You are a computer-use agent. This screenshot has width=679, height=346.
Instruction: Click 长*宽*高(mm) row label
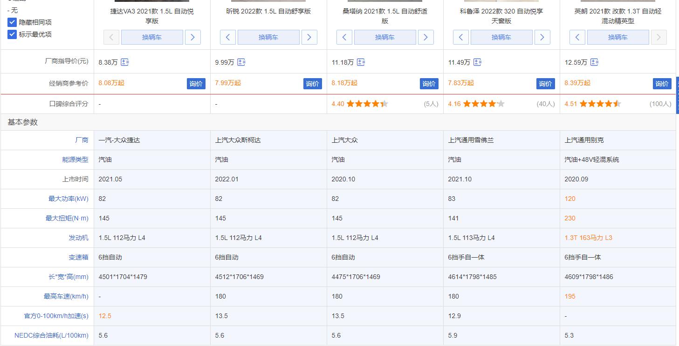[x=69, y=277]
